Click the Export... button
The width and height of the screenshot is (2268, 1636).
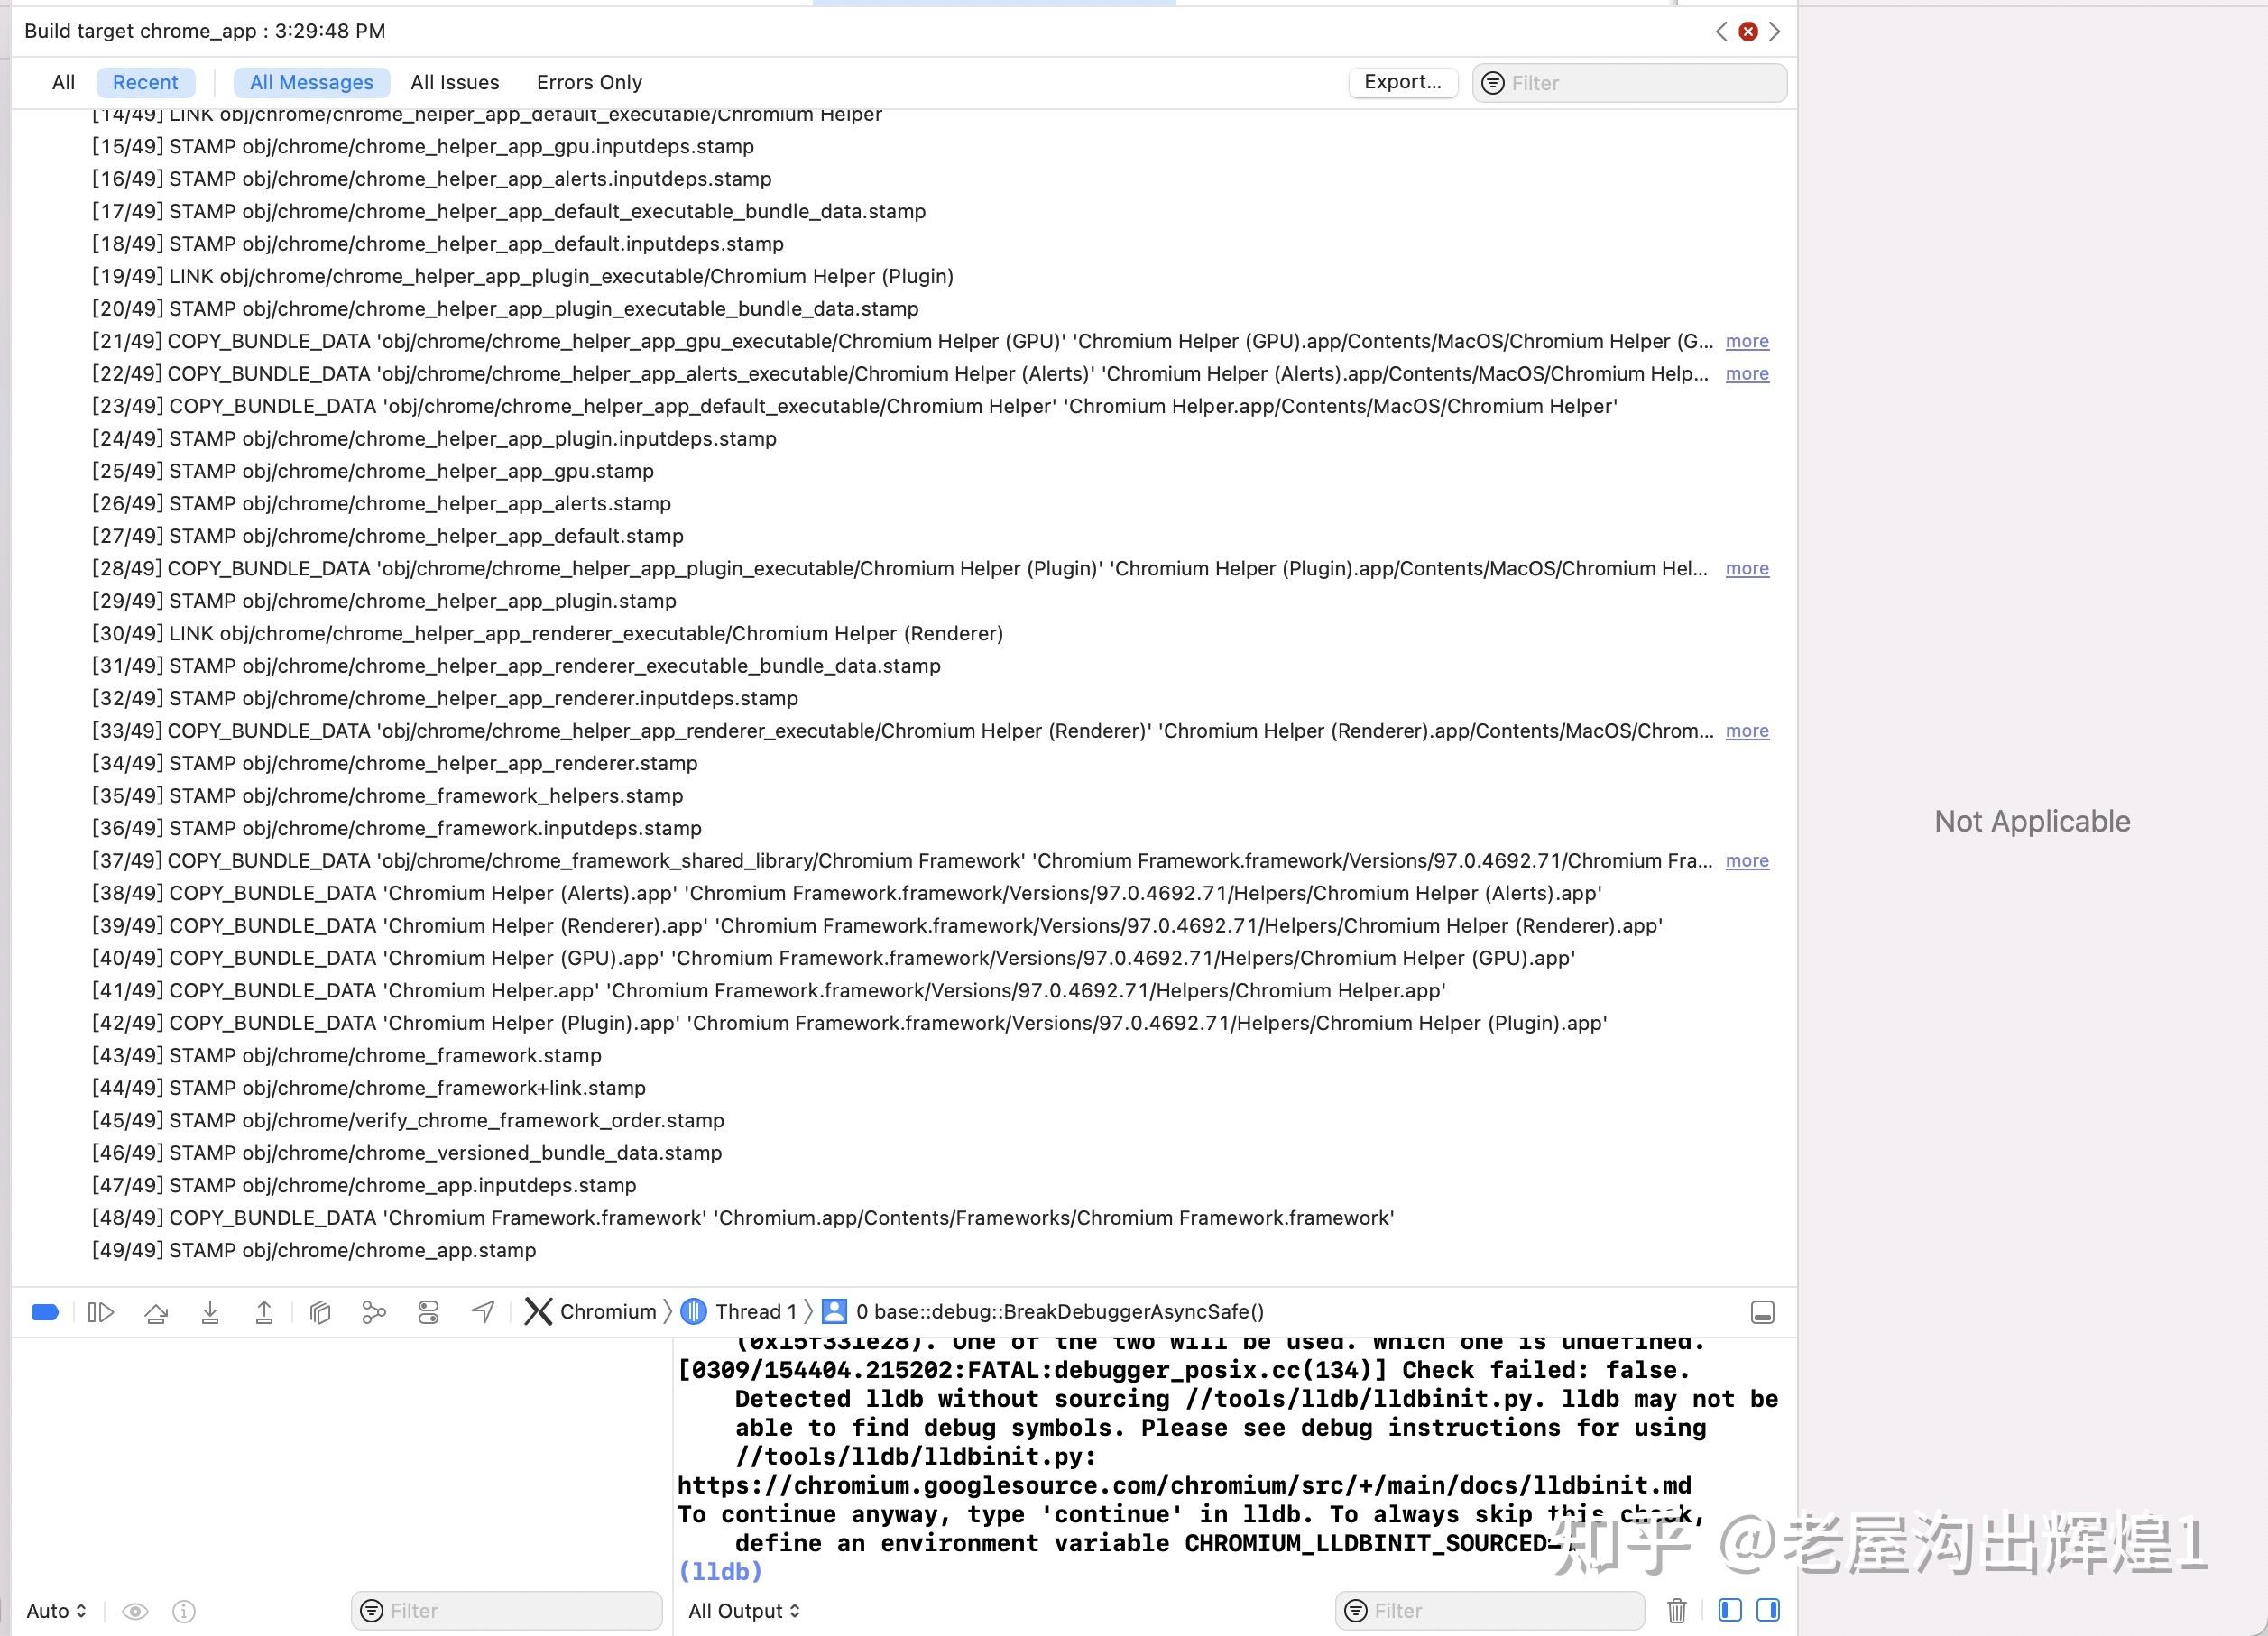coord(1403,82)
